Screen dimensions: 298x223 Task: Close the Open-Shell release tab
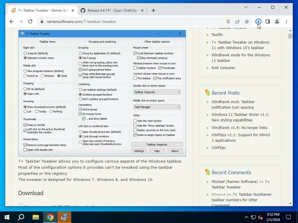142,10
